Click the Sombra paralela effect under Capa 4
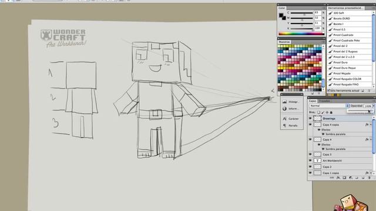The width and height of the screenshot is (376, 211). 335,149
